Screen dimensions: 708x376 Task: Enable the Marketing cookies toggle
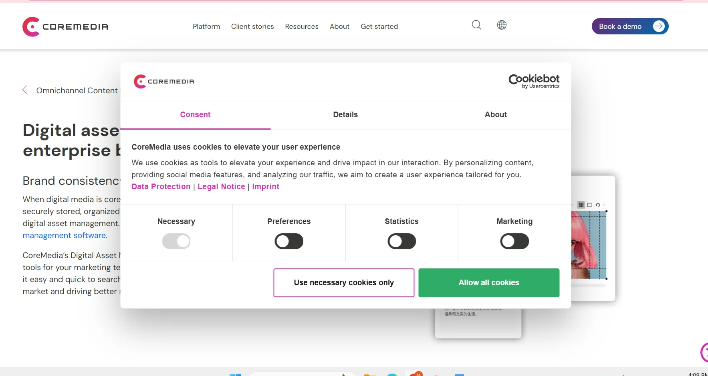tap(515, 241)
